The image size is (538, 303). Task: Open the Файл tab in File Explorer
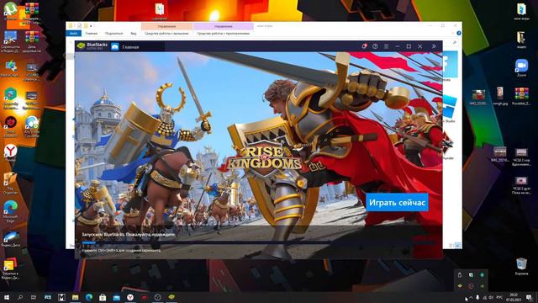(73, 34)
